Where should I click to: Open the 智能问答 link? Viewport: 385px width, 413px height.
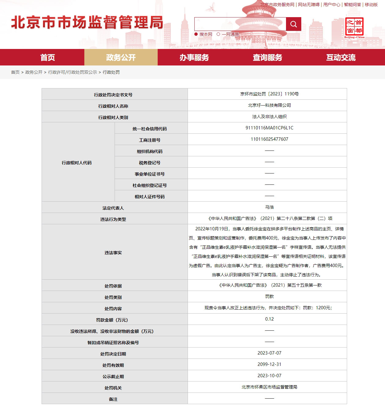pos(352,5)
